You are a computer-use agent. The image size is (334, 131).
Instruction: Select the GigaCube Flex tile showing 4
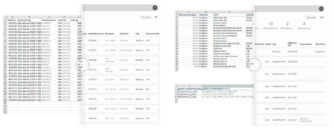pos(304,26)
